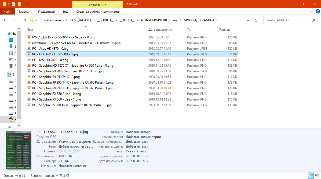Click the navigation pane scroll-up arrow
The width and height of the screenshot is (321, 179).
tap(19, 29)
